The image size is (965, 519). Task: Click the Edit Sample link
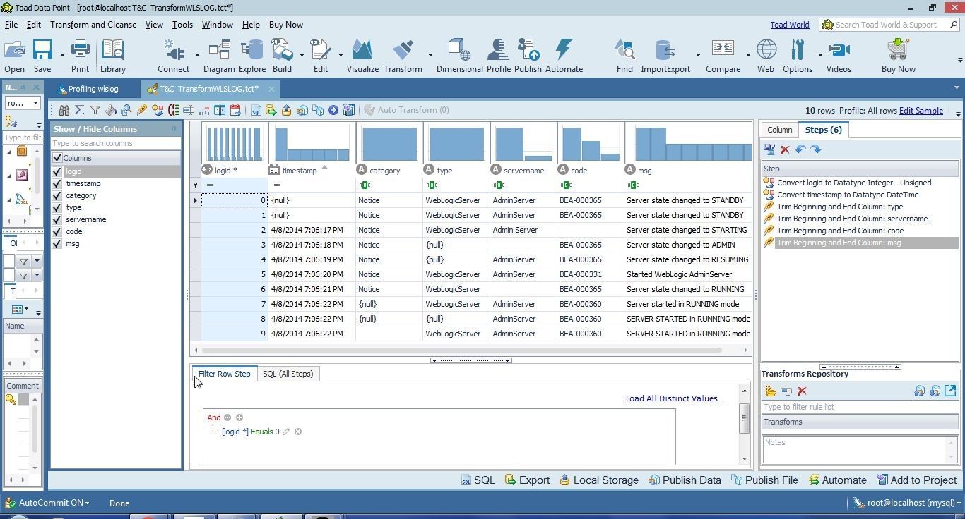[x=920, y=111]
